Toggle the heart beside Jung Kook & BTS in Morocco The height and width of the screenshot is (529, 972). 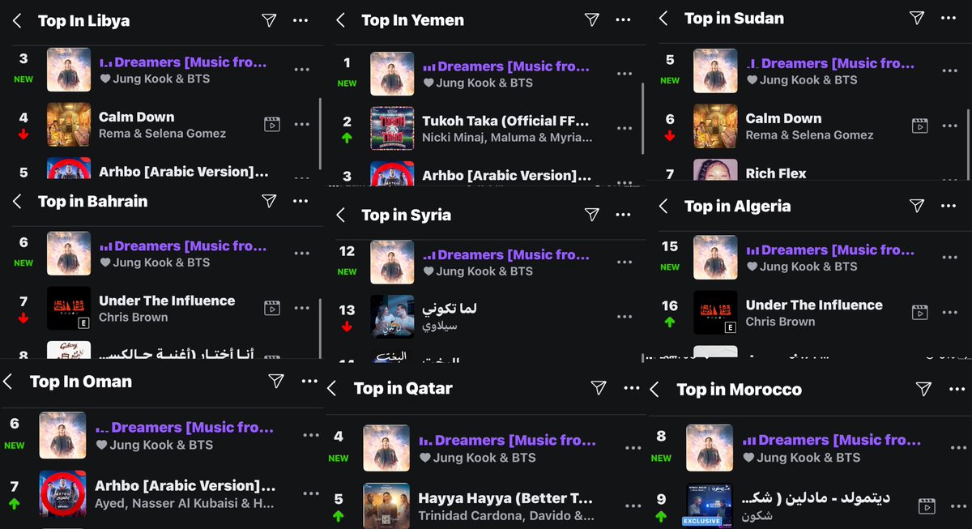(749, 458)
